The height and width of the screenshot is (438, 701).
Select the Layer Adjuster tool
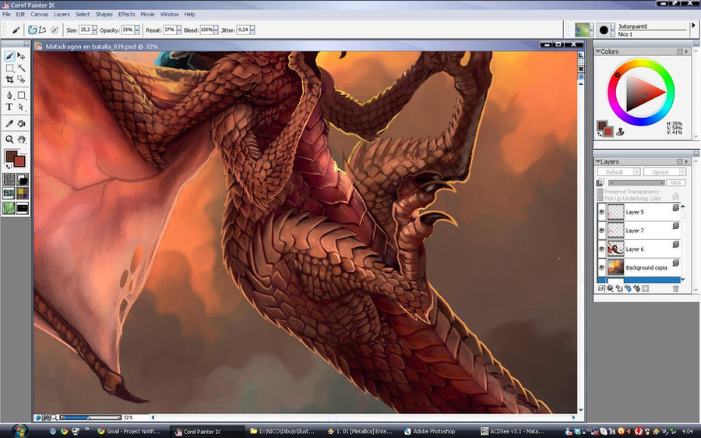coord(22,56)
